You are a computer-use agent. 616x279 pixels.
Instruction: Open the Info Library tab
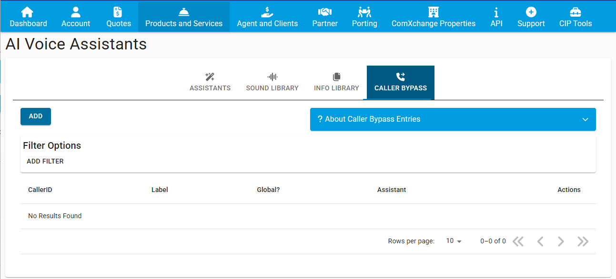336,82
